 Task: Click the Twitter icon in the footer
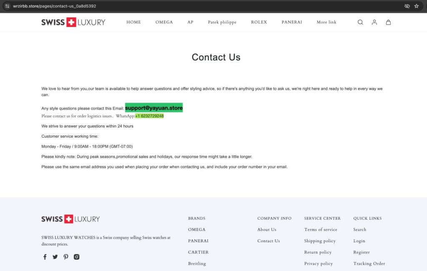pyautogui.click(x=55, y=257)
